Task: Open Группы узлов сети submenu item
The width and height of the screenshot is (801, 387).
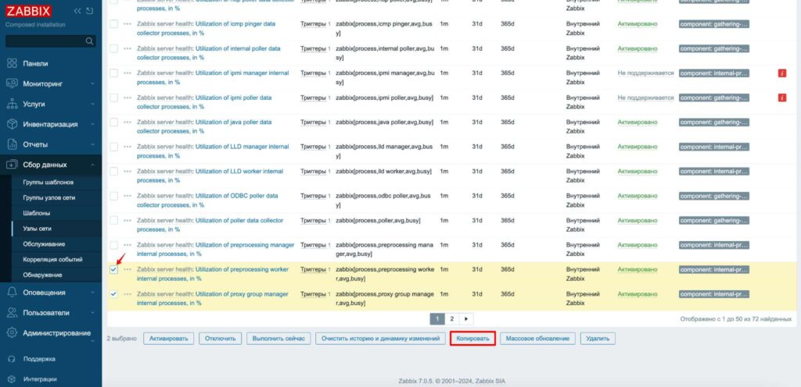Action: coord(49,197)
